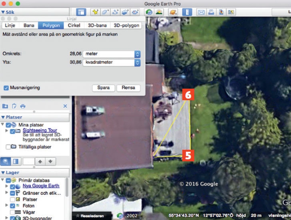The image size is (291, 220).
Task: Uncheck the Musnavigering checkbox
Action: (x=6, y=87)
